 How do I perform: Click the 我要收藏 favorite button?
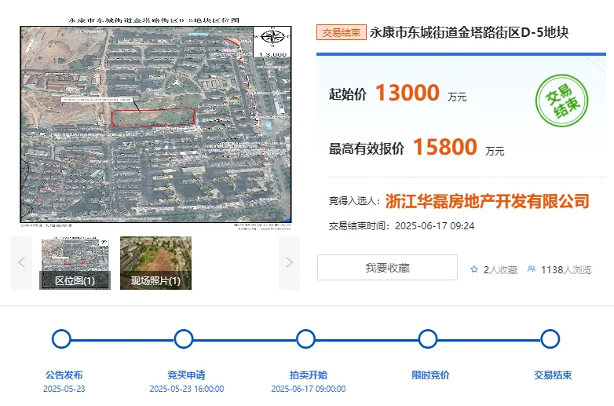click(387, 268)
